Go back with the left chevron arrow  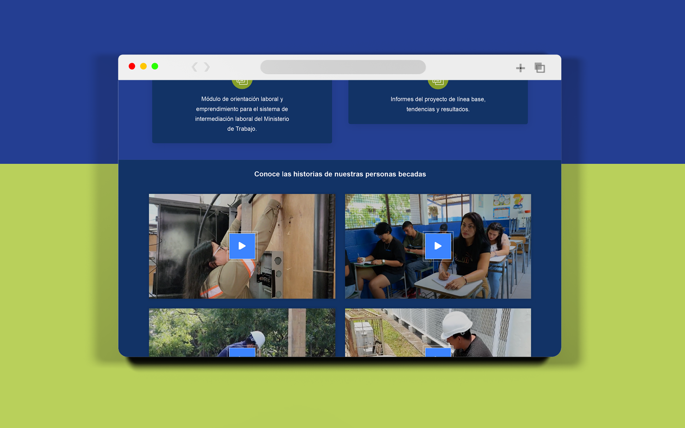(194, 67)
